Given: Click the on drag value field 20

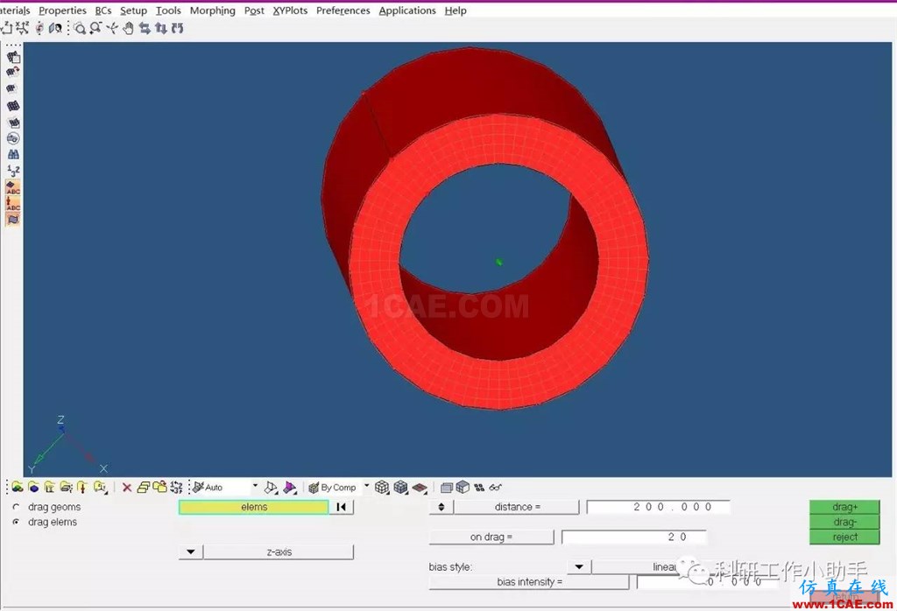Looking at the screenshot, I should pos(634,537).
